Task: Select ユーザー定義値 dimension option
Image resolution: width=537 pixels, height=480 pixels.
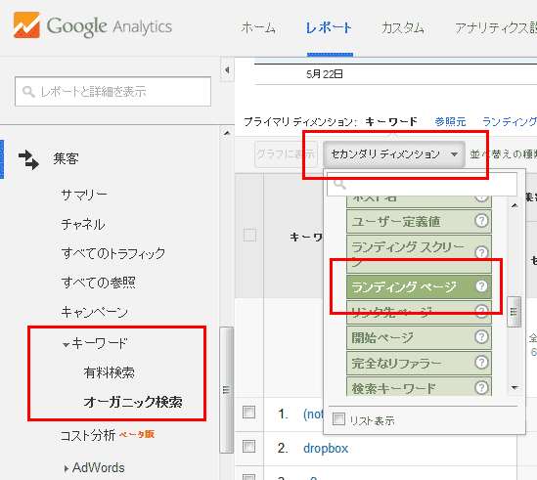Action: [419, 222]
